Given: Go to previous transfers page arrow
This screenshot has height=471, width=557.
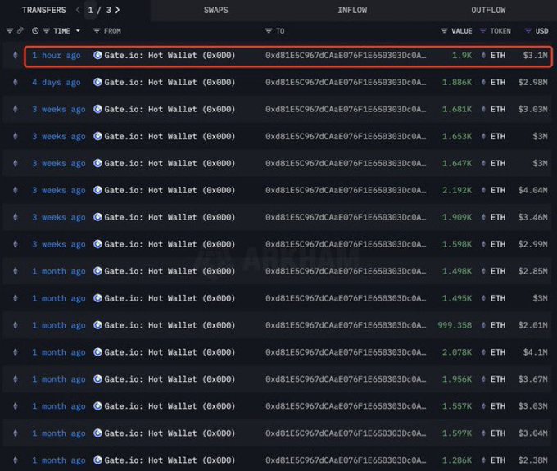Looking at the screenshot, I should (x=78, y=10).
